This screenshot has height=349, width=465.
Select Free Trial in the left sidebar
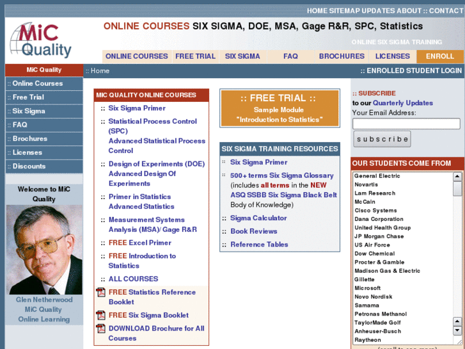click(44, 97)
